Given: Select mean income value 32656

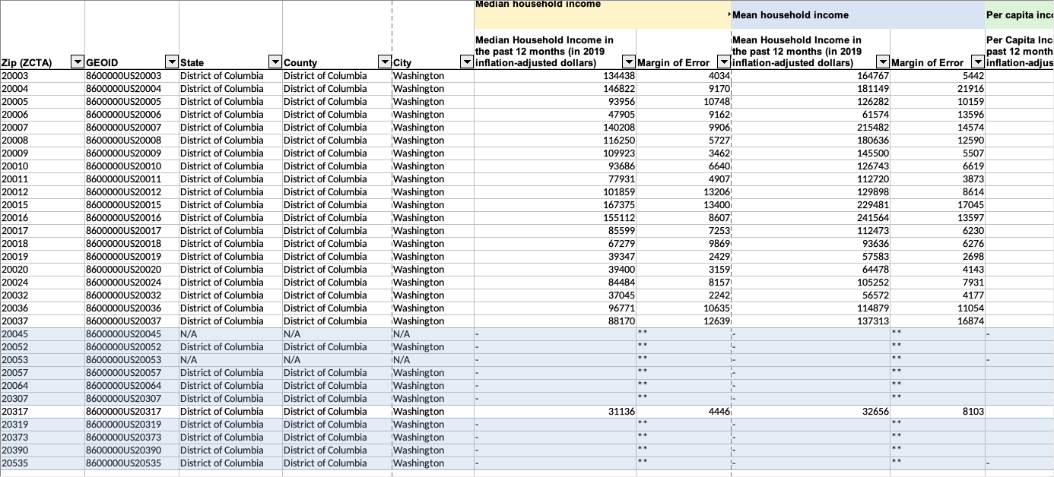Looking at the screenshot, I should pyautogui.click(x=810, y=412).
